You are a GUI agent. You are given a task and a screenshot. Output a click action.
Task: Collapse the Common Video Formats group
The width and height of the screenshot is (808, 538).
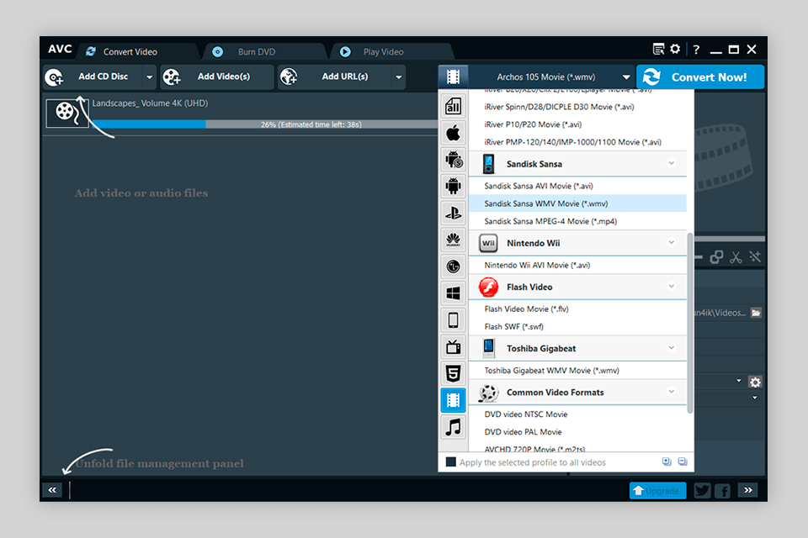click(671, 391)
